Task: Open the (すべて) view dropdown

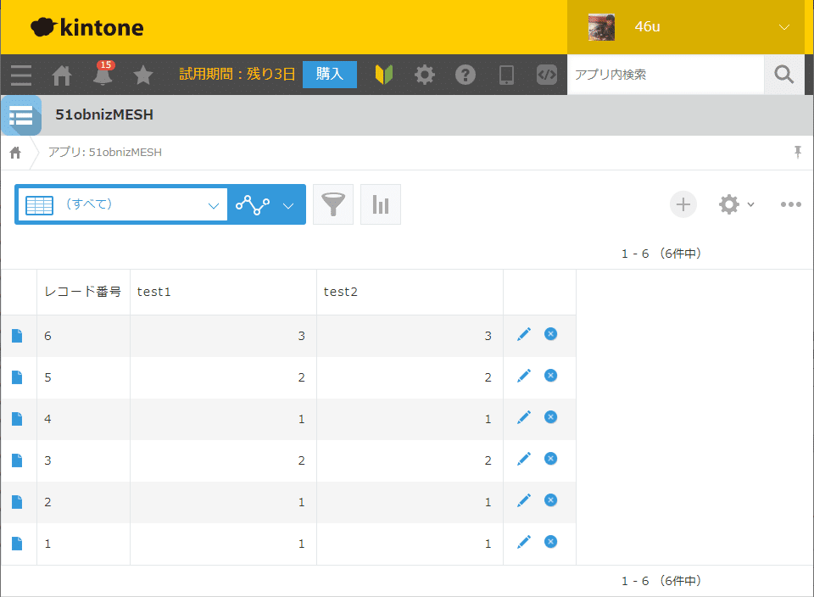Action: point(123,204)
